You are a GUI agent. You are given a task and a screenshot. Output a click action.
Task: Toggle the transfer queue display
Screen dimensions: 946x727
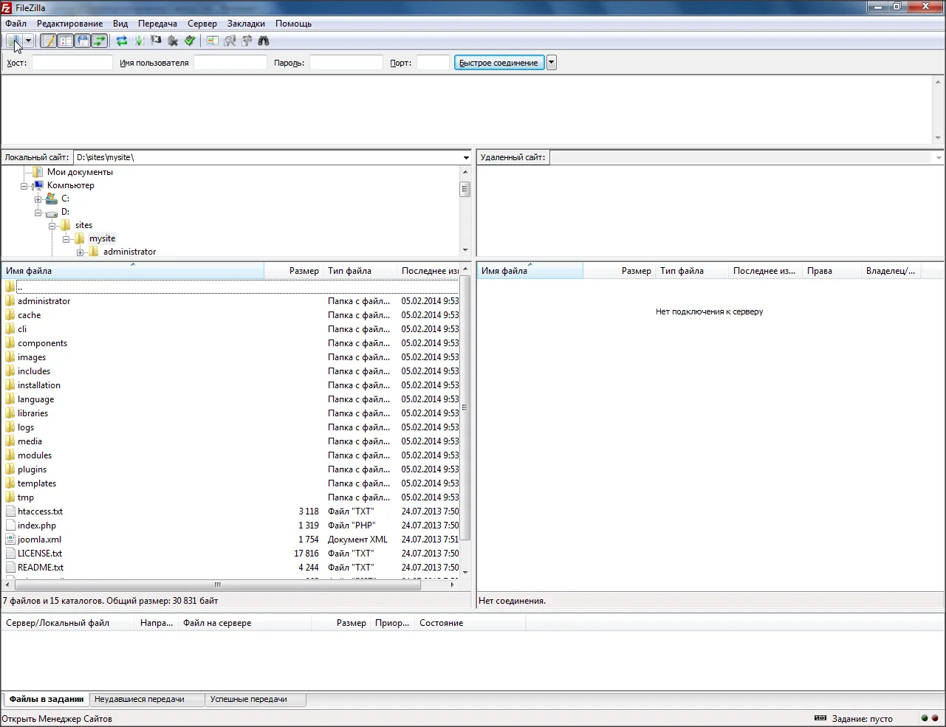click(x=100, y=41)
